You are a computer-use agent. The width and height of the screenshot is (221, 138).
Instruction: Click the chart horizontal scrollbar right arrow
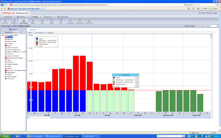tap(210, 117)
